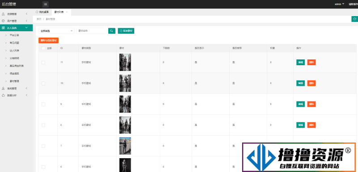
Task: Click the 下载数 column header
Action: pyautogui.click(x=166, y=48)
